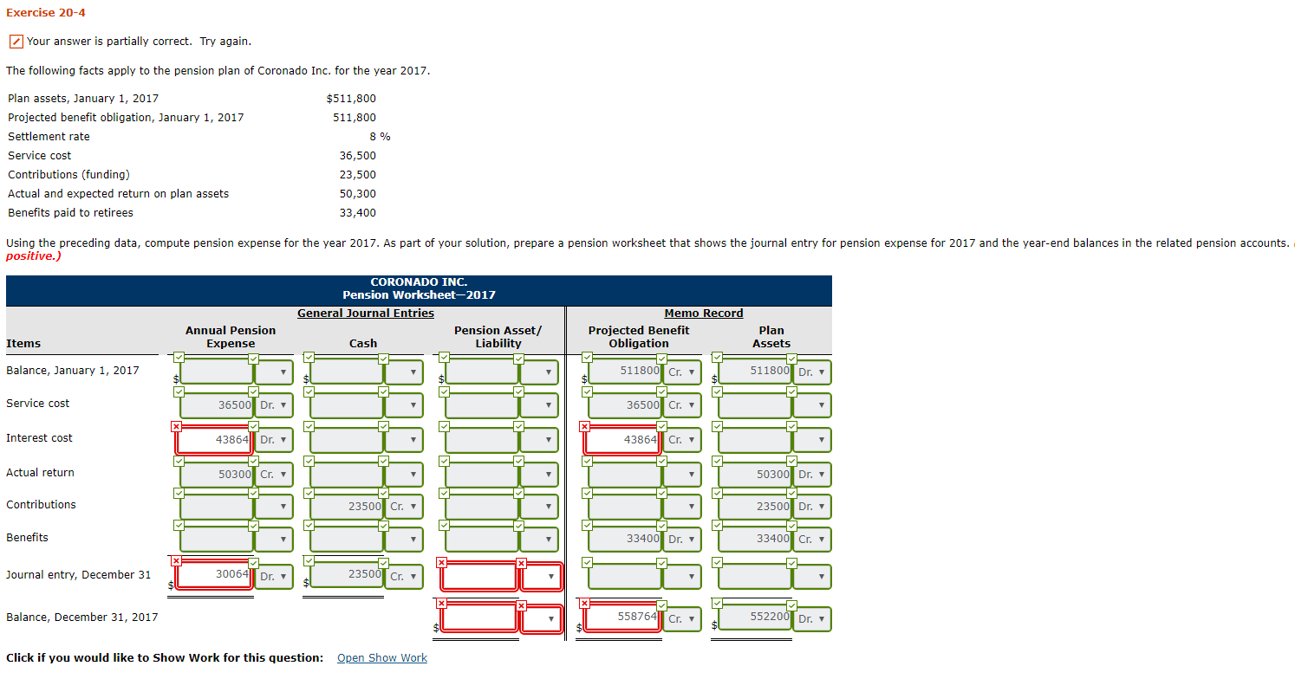This screenshot has height=679, width=1295.
Task: Click empty December 31 Pension Asset/Liability amount field
Action: [x=479, y=618]
